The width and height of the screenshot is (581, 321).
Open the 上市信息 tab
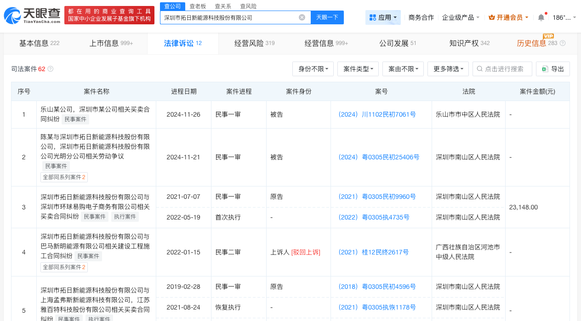(x=111, y=43)
